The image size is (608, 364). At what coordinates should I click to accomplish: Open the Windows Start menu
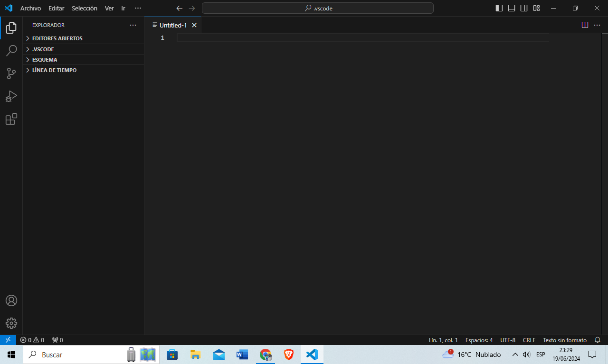[11, 355]
